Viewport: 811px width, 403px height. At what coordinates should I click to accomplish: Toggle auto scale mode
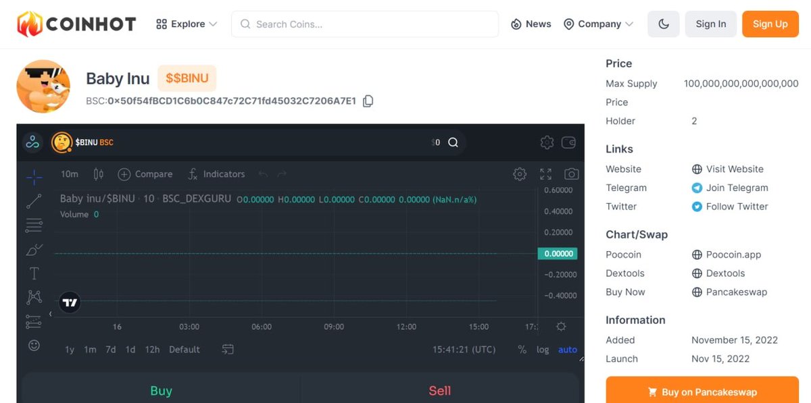click(568, 350)
